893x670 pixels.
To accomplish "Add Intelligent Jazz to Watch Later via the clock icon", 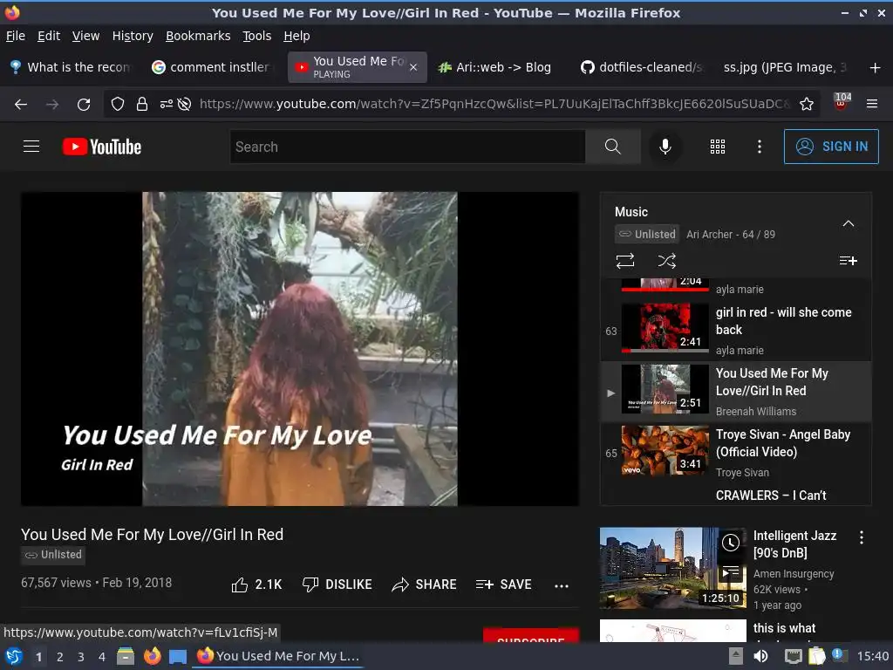I will coord(731,543).
